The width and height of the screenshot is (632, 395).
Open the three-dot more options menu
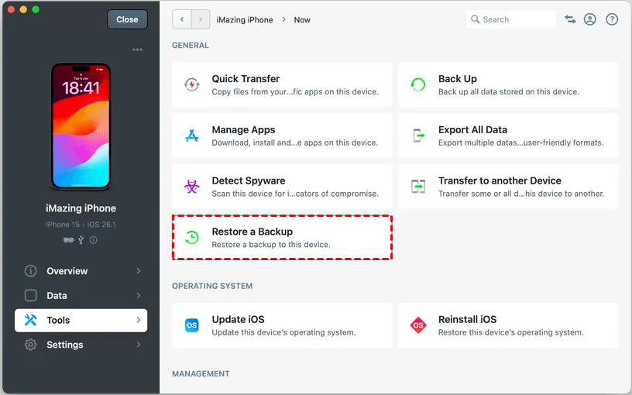pos(137,50)
